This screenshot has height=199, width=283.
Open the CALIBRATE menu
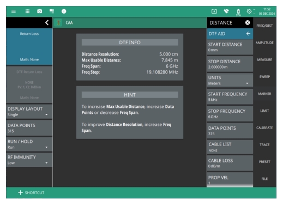tap(264, 128)
